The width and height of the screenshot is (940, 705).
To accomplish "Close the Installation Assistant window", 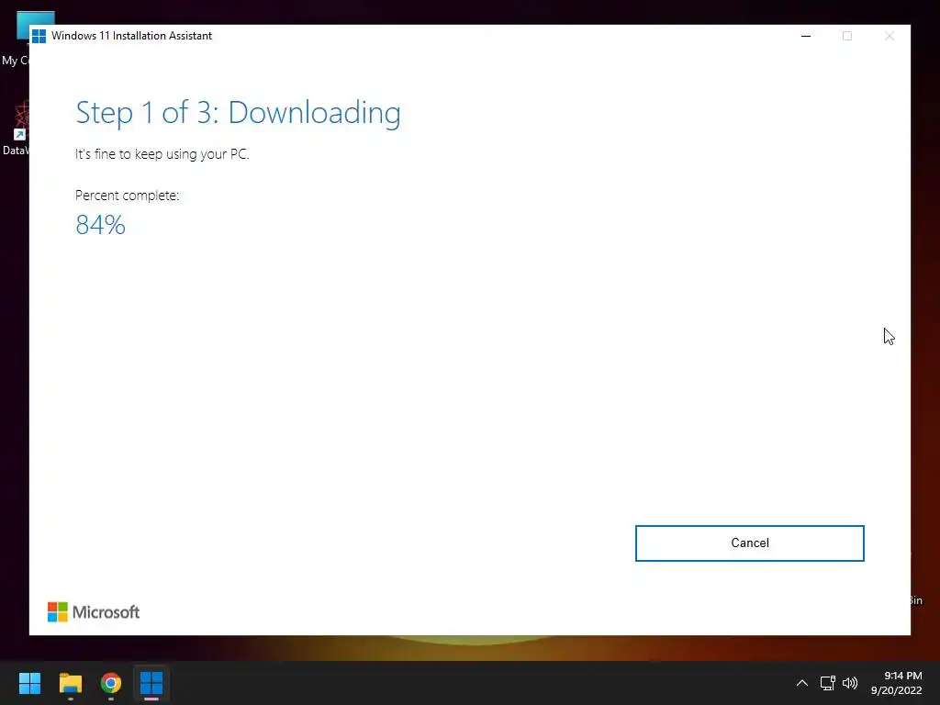I will click(890, 36).
